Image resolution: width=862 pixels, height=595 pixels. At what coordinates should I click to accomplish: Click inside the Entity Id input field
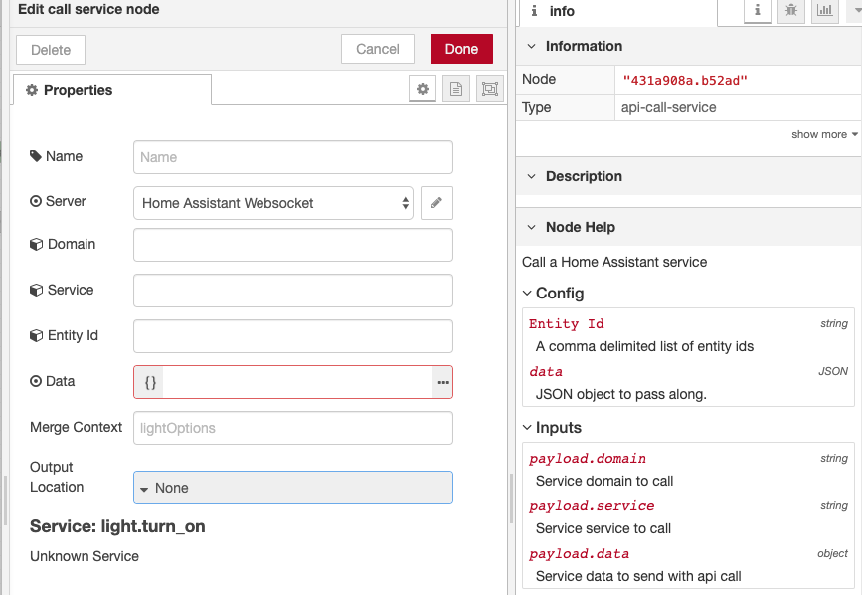(x=292, y=336)
